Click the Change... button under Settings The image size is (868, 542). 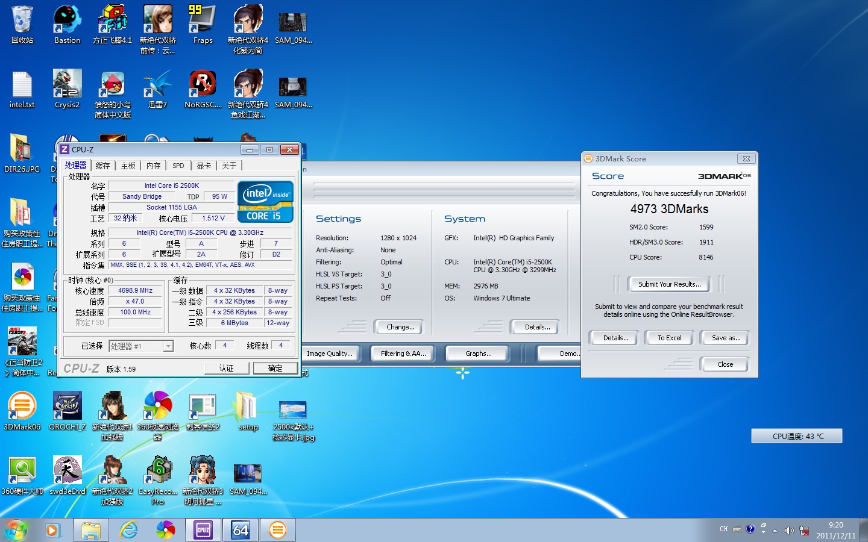click(x=400, y=327)
